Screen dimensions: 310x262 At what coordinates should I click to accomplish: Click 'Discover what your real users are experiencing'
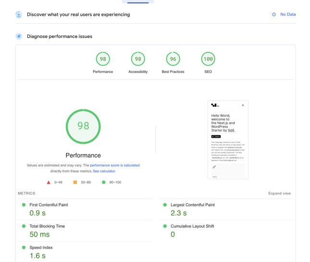tap(78, 14)
